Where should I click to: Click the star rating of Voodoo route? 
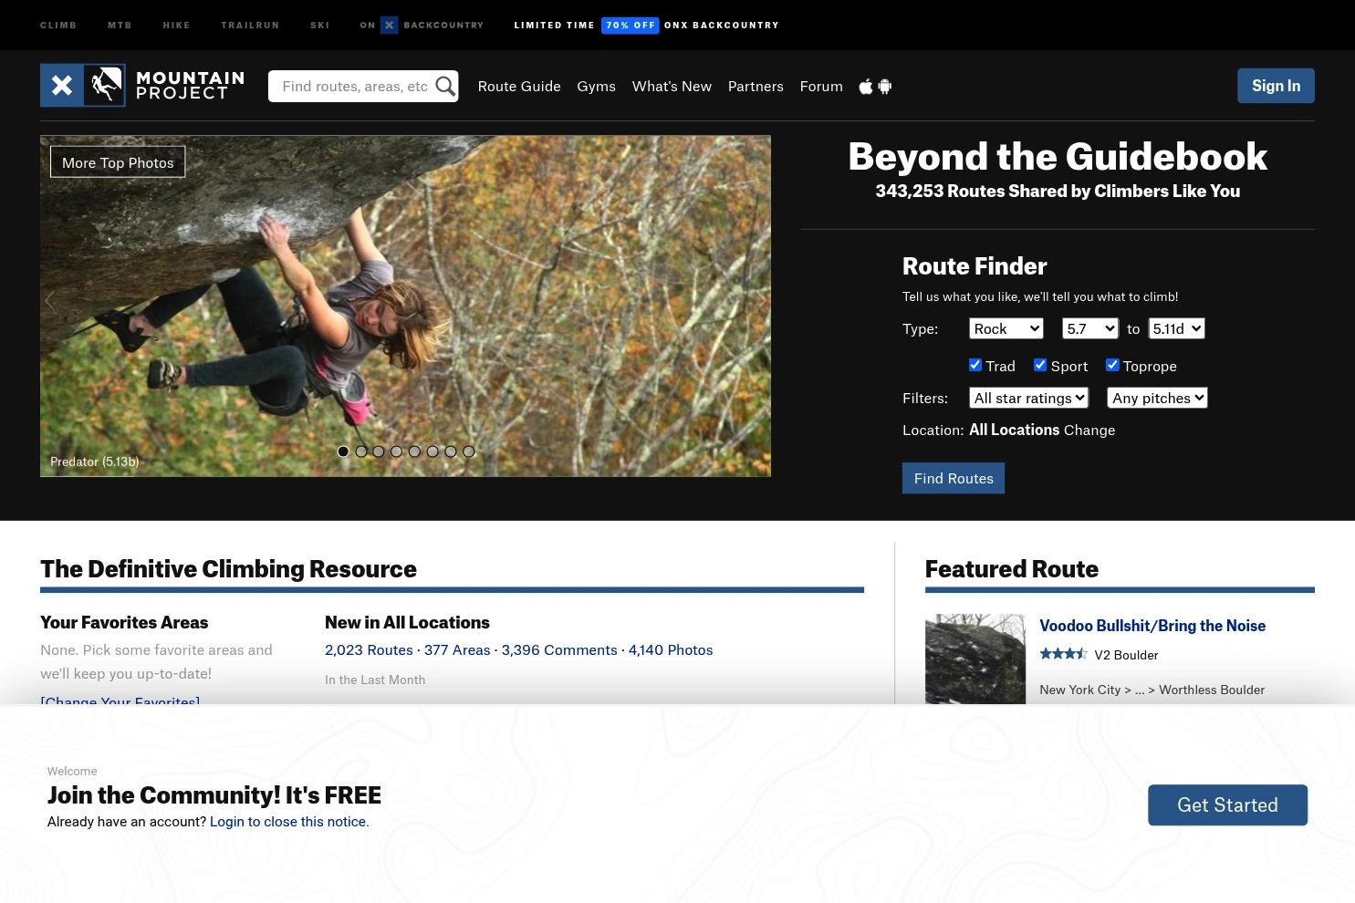(1063, 654)
